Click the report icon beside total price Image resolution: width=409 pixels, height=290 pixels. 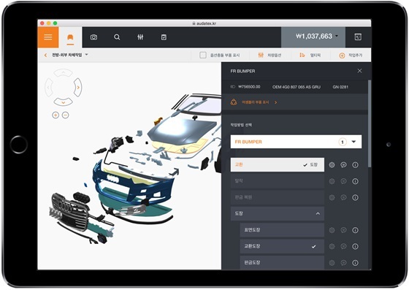click(358, 37)
